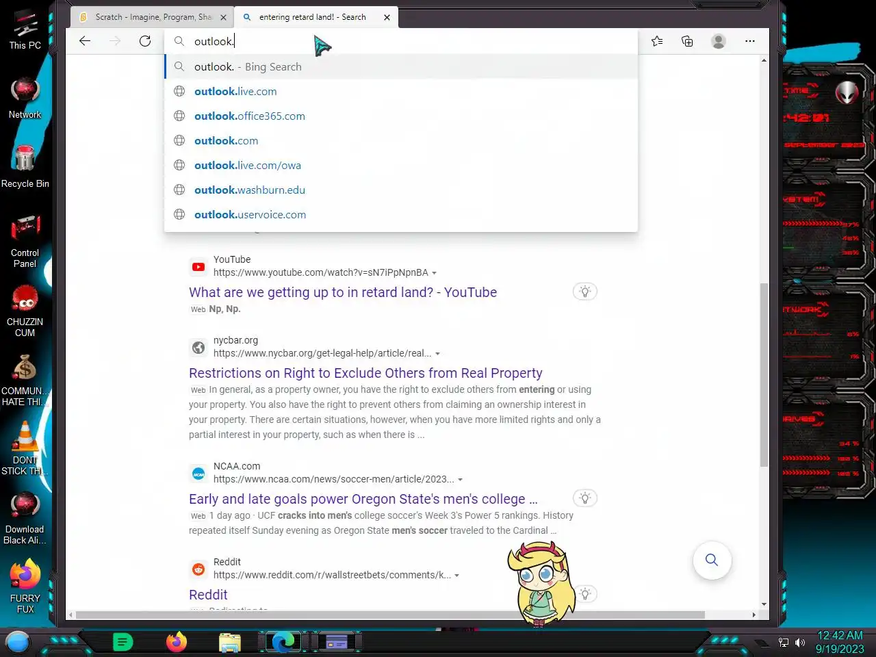The height and width of the screenshot is (657, 876).
Task: Select outlook.office365.com suggestion
Action: (x=401, y=116)
